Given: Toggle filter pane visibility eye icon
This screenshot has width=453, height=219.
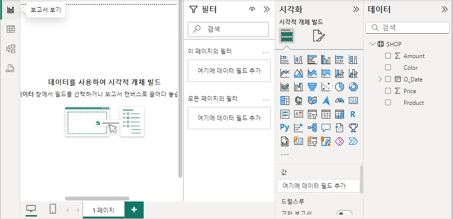Looking at the screenshot, I should pyautogui.click(x=252, y=10).
